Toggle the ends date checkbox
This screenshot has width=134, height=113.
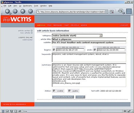pos(95,50)
